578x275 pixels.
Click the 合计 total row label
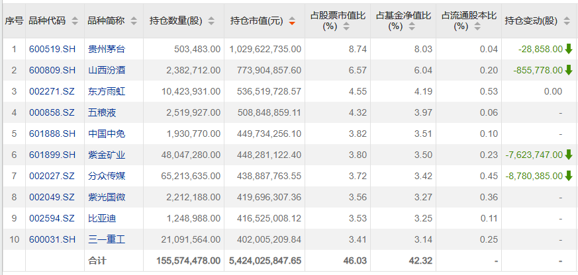pos(97,260)
